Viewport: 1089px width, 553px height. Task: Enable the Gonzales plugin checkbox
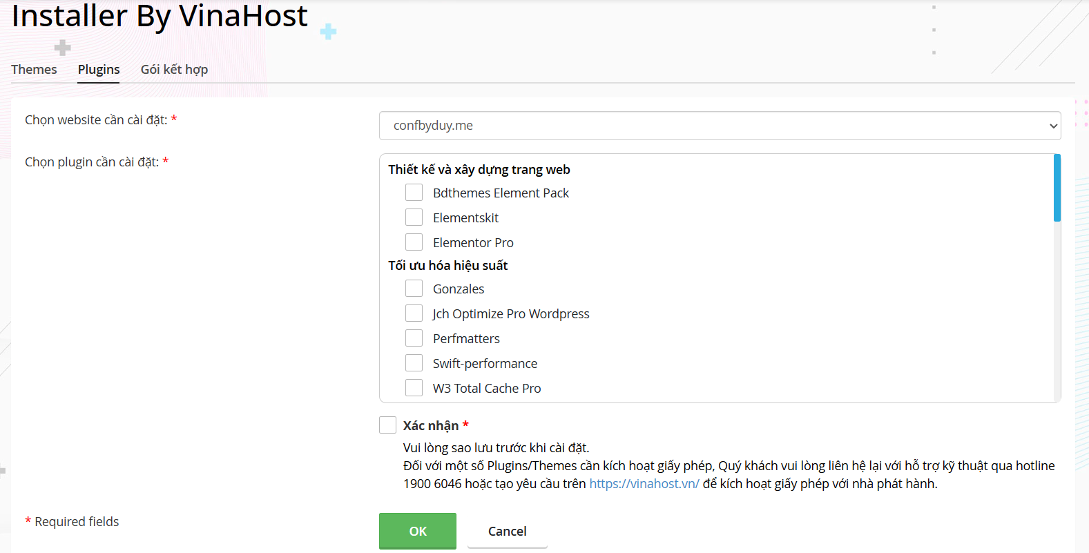pyautogui.click(x=414, y=289)
